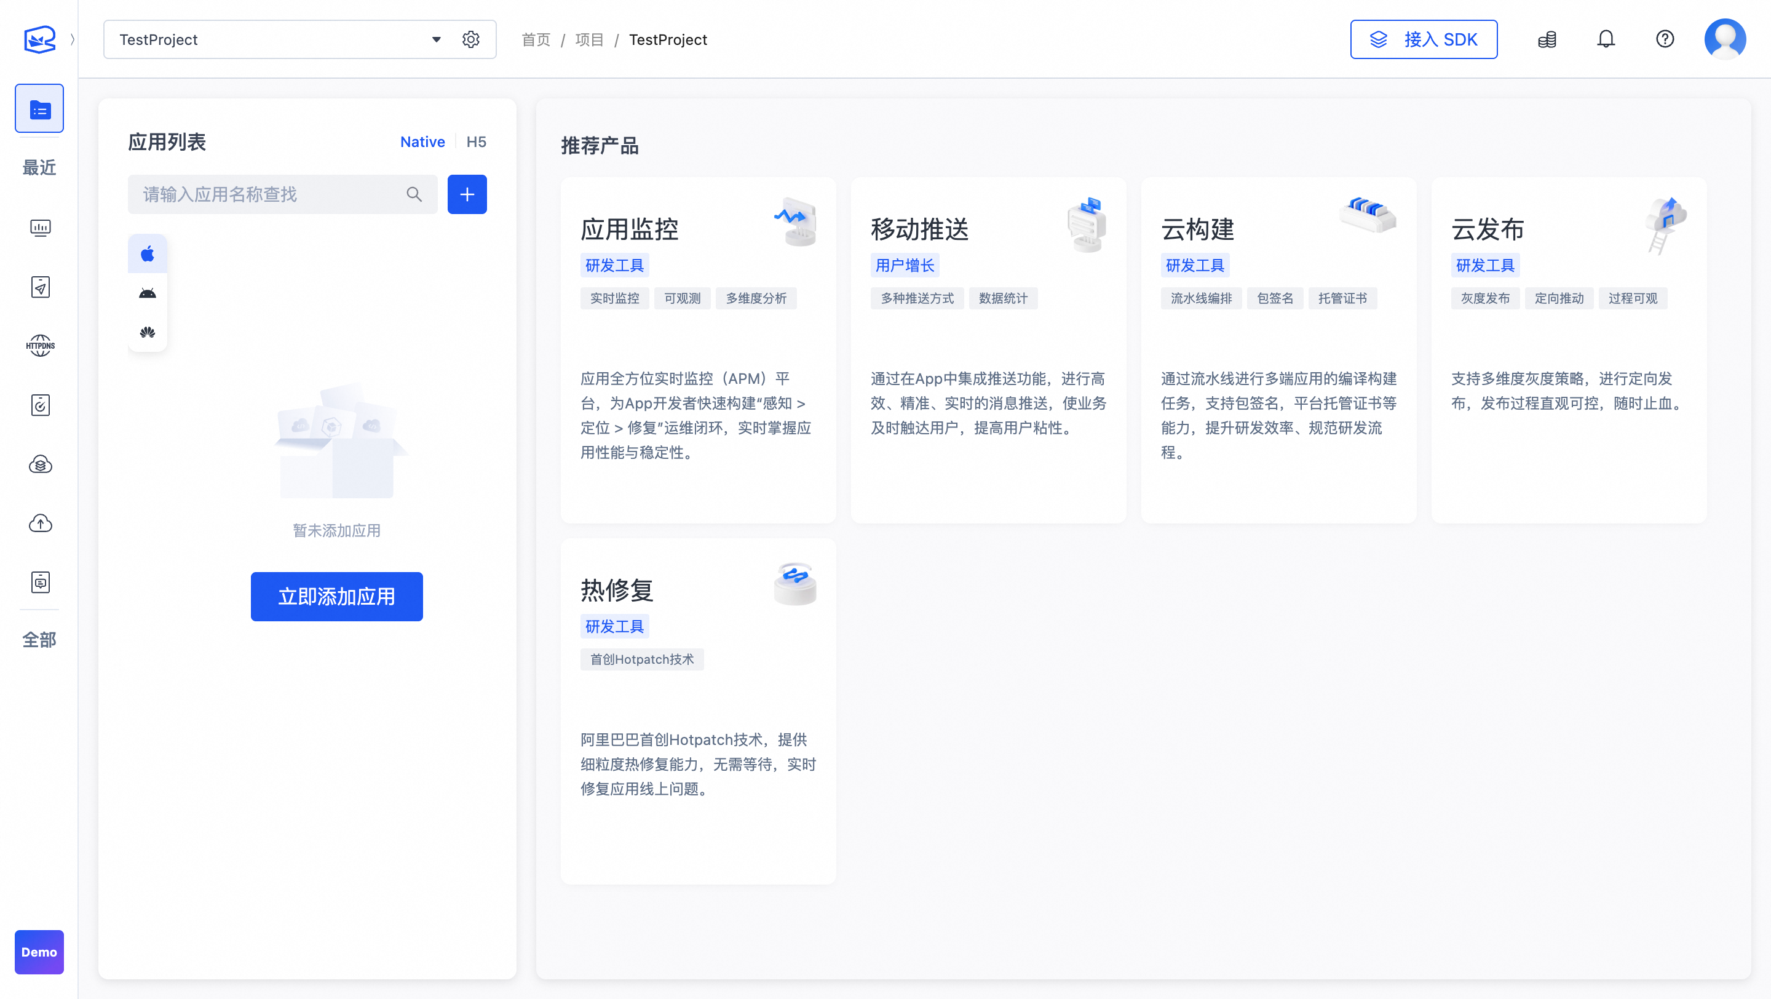The image size is (1771, 999).
Task: Click the HTTPDNS sidebar icon
Action: pos(40,346)
